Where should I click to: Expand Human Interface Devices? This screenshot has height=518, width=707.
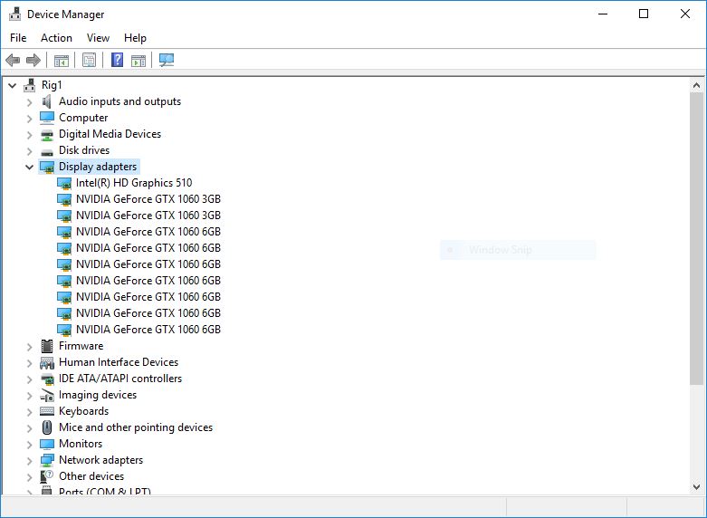click(30, 363)
